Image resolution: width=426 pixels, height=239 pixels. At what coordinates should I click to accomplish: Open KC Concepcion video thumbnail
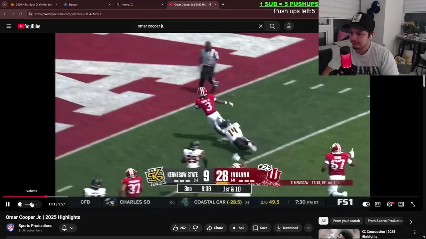339,234
